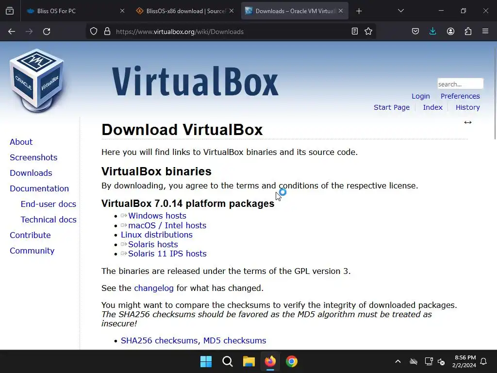Go to Start Page link

[392, 107]
